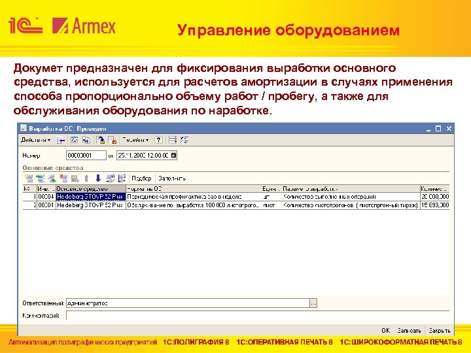Click the Ответственный field with Администратор
This screenshot has height=353, width=471.
pyautogui.click(x=188, y=303)
